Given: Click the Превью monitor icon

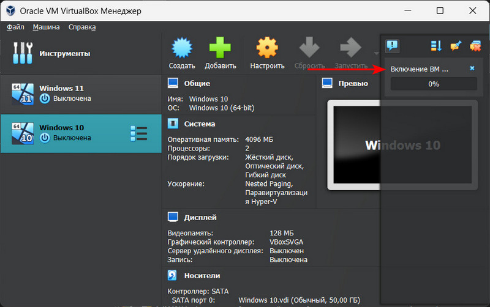Looking at the screenshot, I should (x=327, y=83).
